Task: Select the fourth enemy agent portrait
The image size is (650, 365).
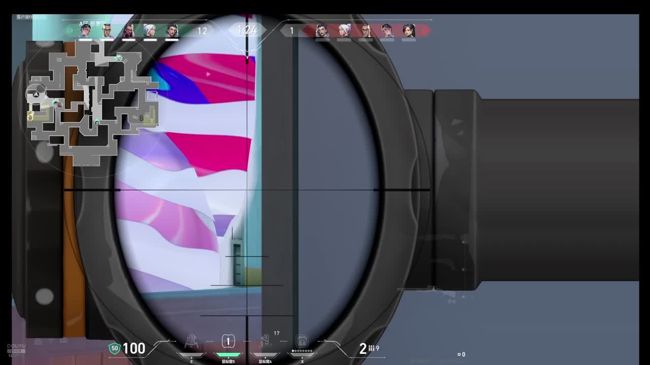Action: pyautogui.click(x=387, y=30)
